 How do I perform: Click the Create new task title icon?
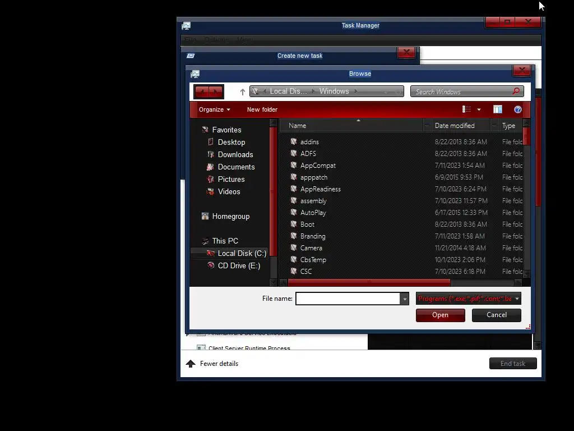[191, 56]
